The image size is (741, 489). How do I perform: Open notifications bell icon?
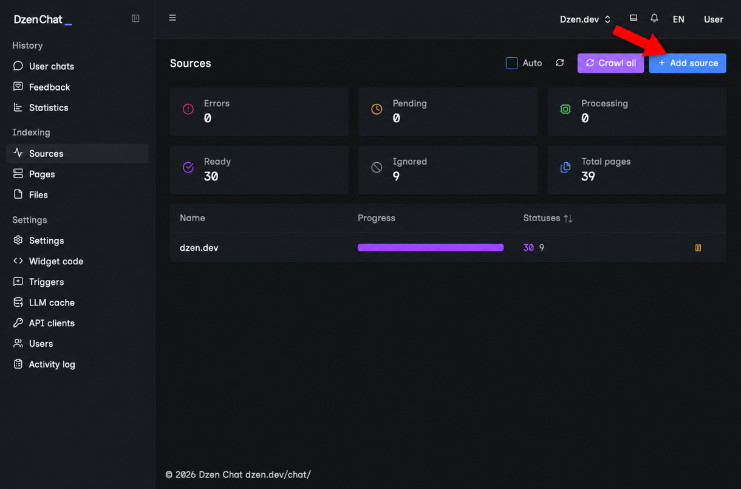654,18
